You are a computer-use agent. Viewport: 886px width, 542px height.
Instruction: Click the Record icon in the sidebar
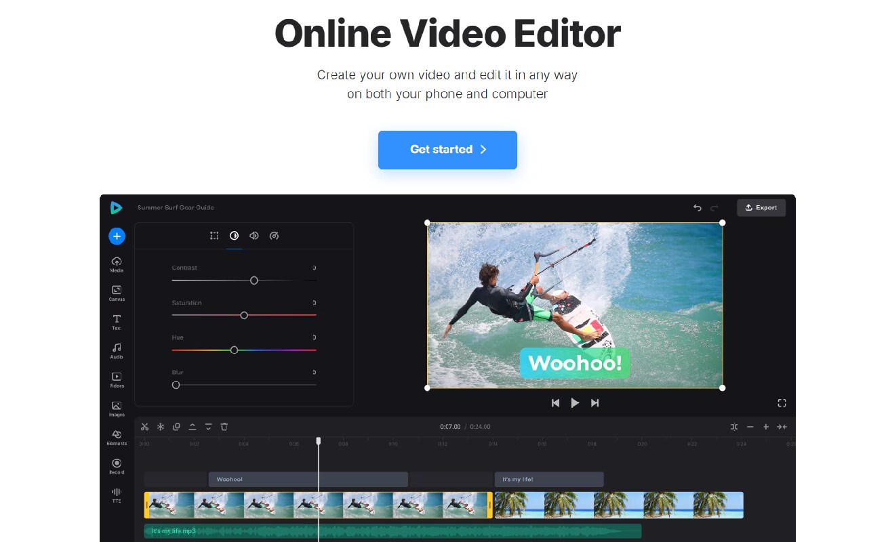click(x=116, y=465)
